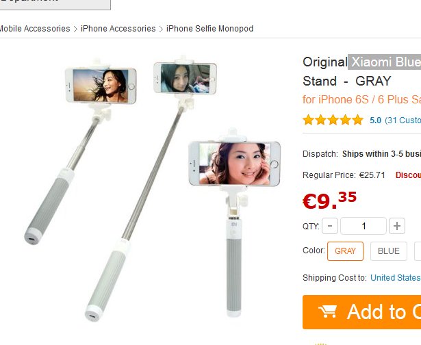421x345 pixels.
Task: Click the chevron after Mobile Accessories breadcrumb
Action: 75,29
